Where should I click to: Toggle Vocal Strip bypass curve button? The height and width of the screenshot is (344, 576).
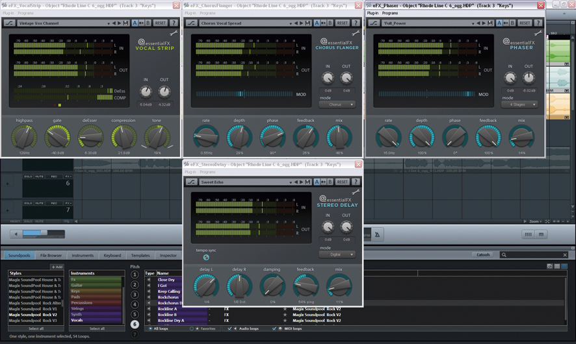coord(9,23)
